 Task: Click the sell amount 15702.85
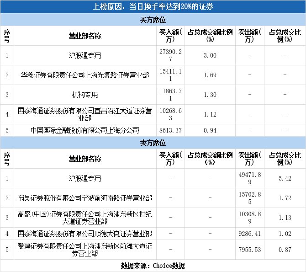250,198
